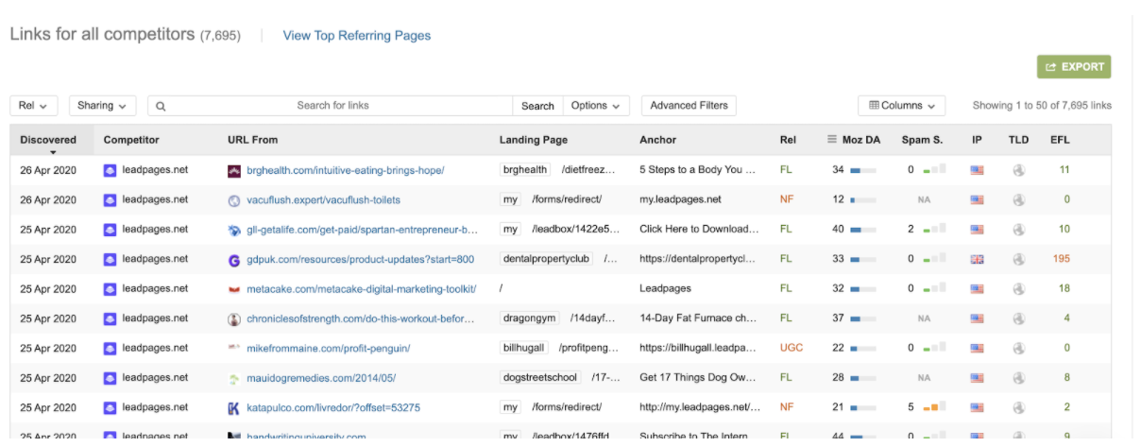Click billhugall landing page tag
The image size is (1141, 447).
point(524,348)
